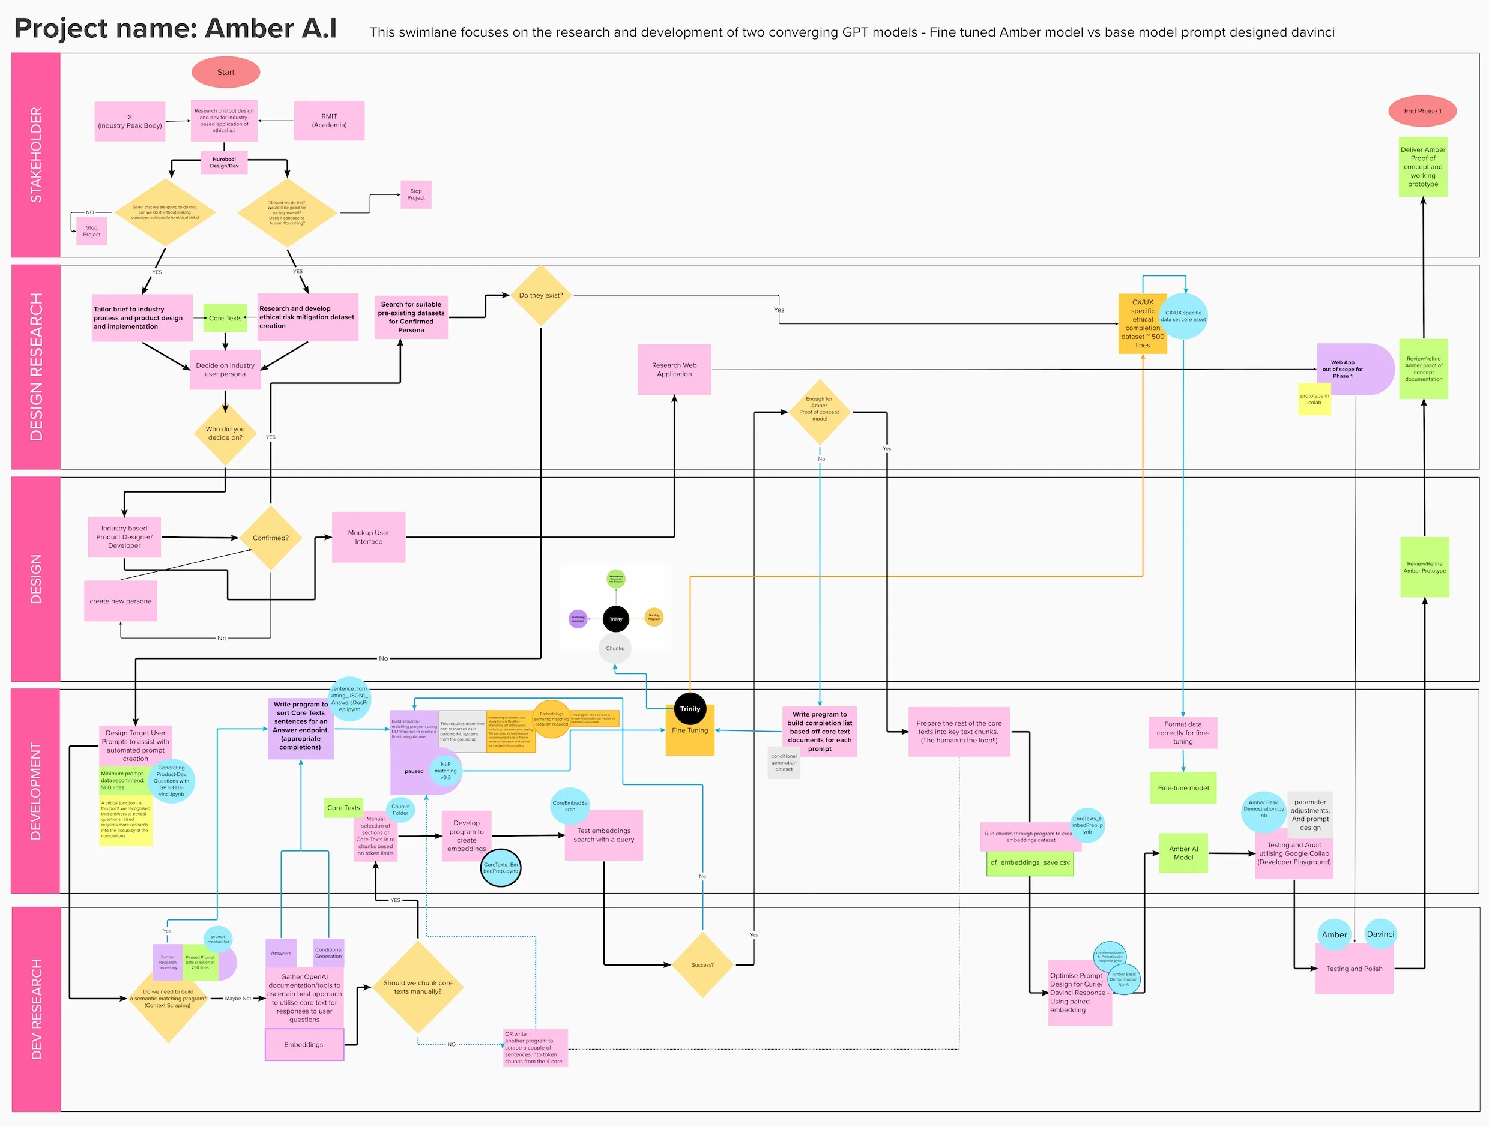Select 'Should we chunk core texts manually?' diamond
Image resolution: width=1489 pixels, height=1127 pixels.
pyautogui.click(x=417, y=987)
